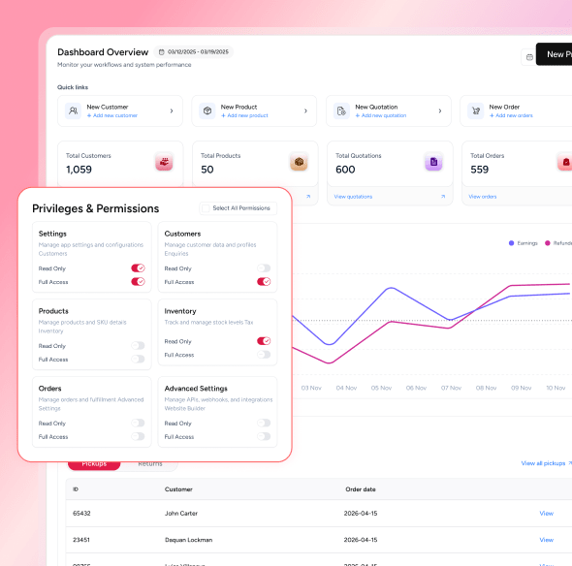Click the black New button at top right
The height and width of the screenshot is (566, 572).
[x=555, y=54]
